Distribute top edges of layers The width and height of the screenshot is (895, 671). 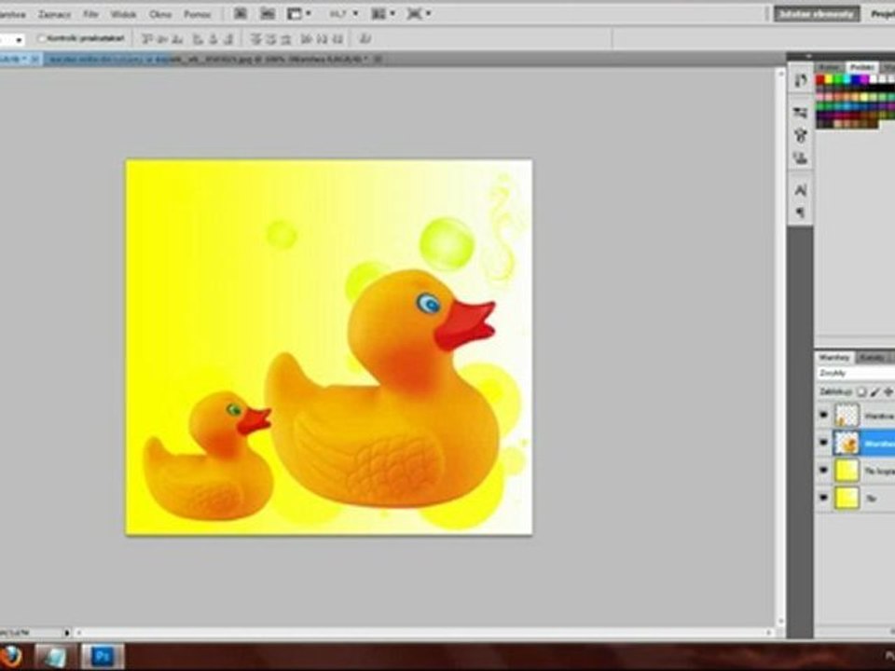point(255,39)
